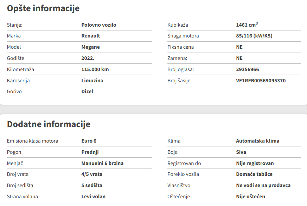307x206 pixels.
Task: Click the 'Menjač' label
Action: [15, 163]
